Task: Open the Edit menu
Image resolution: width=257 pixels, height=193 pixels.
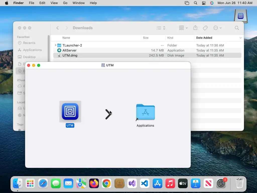Action: 42,3
